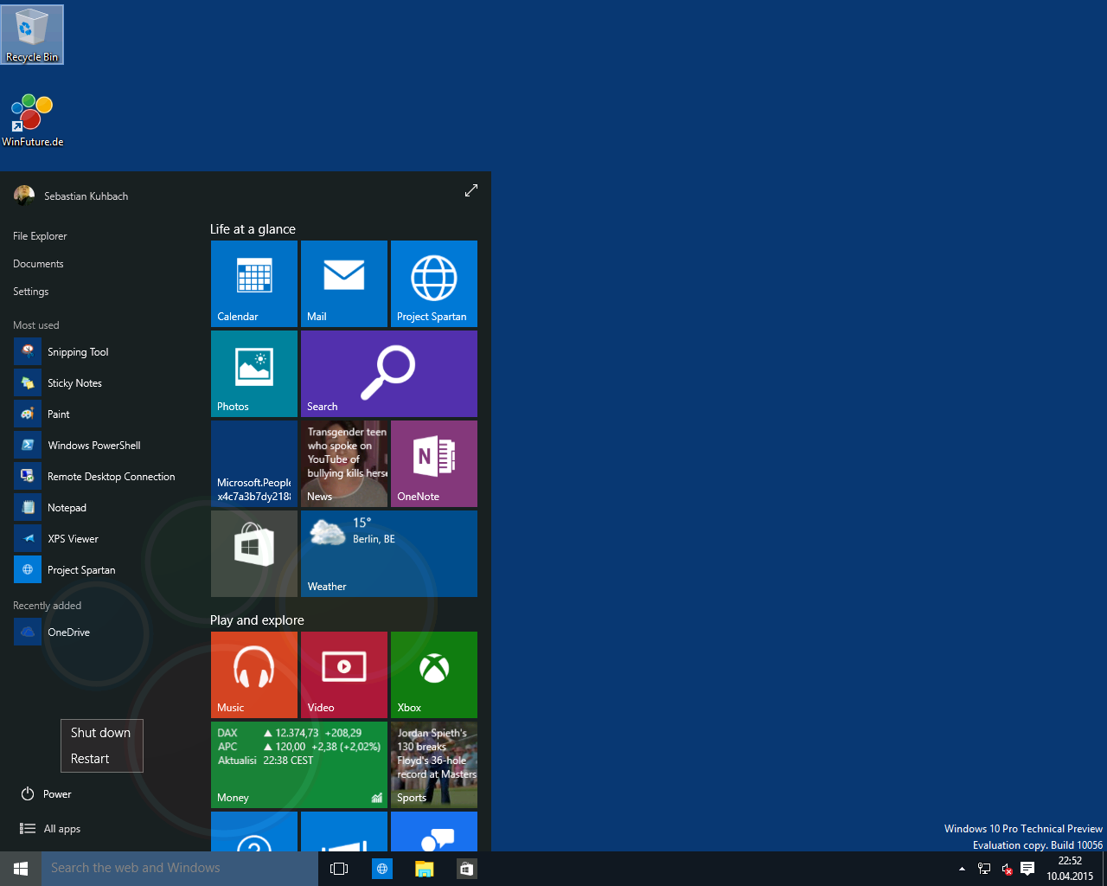This screenshot has height=886, width=1107.
Task: Open the Video tile
Action: 344,675
